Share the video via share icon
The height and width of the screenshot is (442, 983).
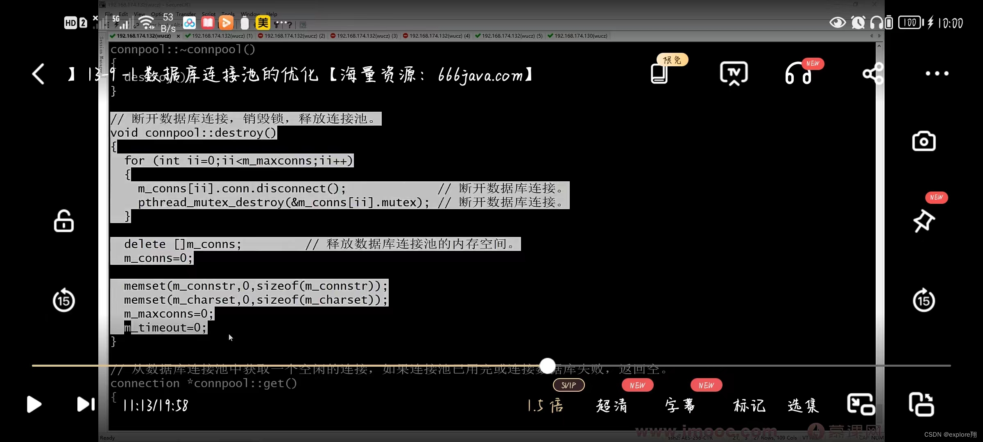[873, 74]
